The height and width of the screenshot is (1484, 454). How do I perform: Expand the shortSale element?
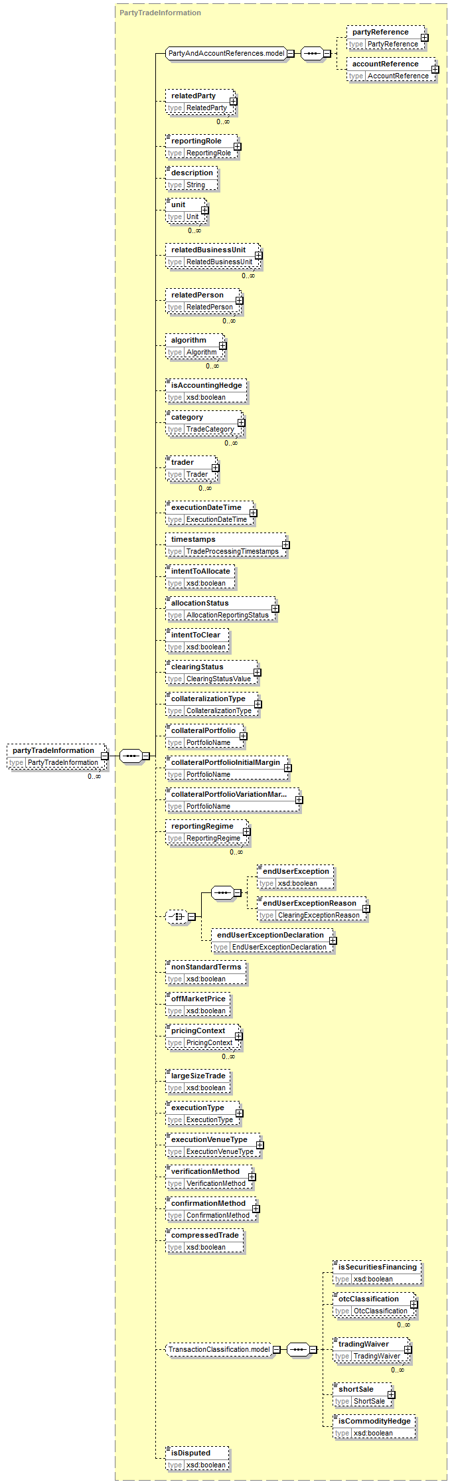(x=392, y=1395)
